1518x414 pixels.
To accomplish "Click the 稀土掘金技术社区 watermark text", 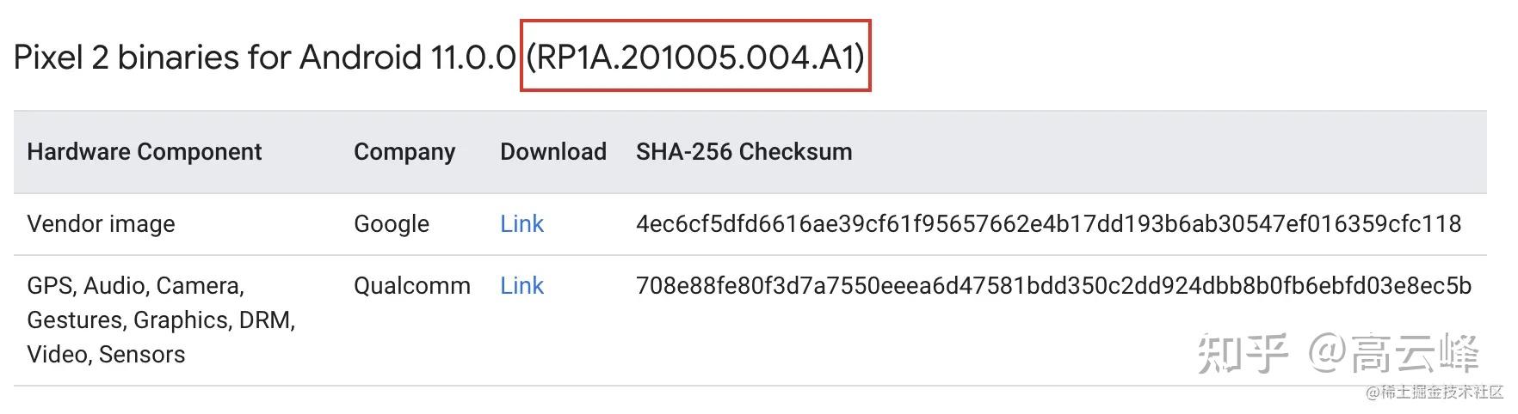I will (1441, 393).
